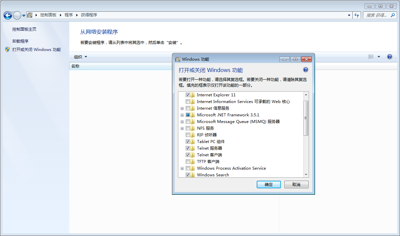Viewport: 400px width, 236px height.
Task: Click the refresh button beside address bar
Action: 357,15
